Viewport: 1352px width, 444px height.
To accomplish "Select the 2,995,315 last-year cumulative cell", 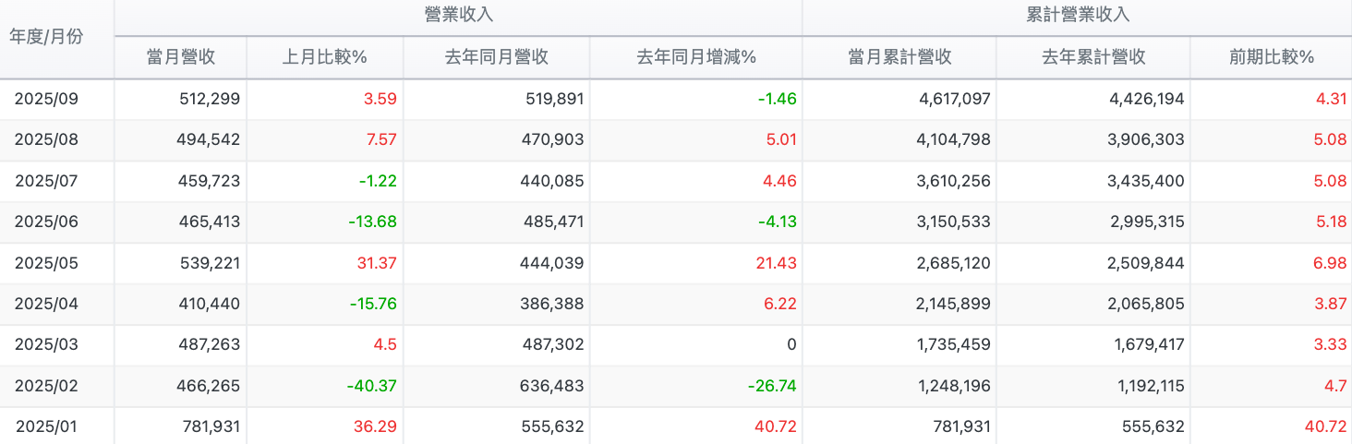I will pyautogui.click(x=1145, y=222).
